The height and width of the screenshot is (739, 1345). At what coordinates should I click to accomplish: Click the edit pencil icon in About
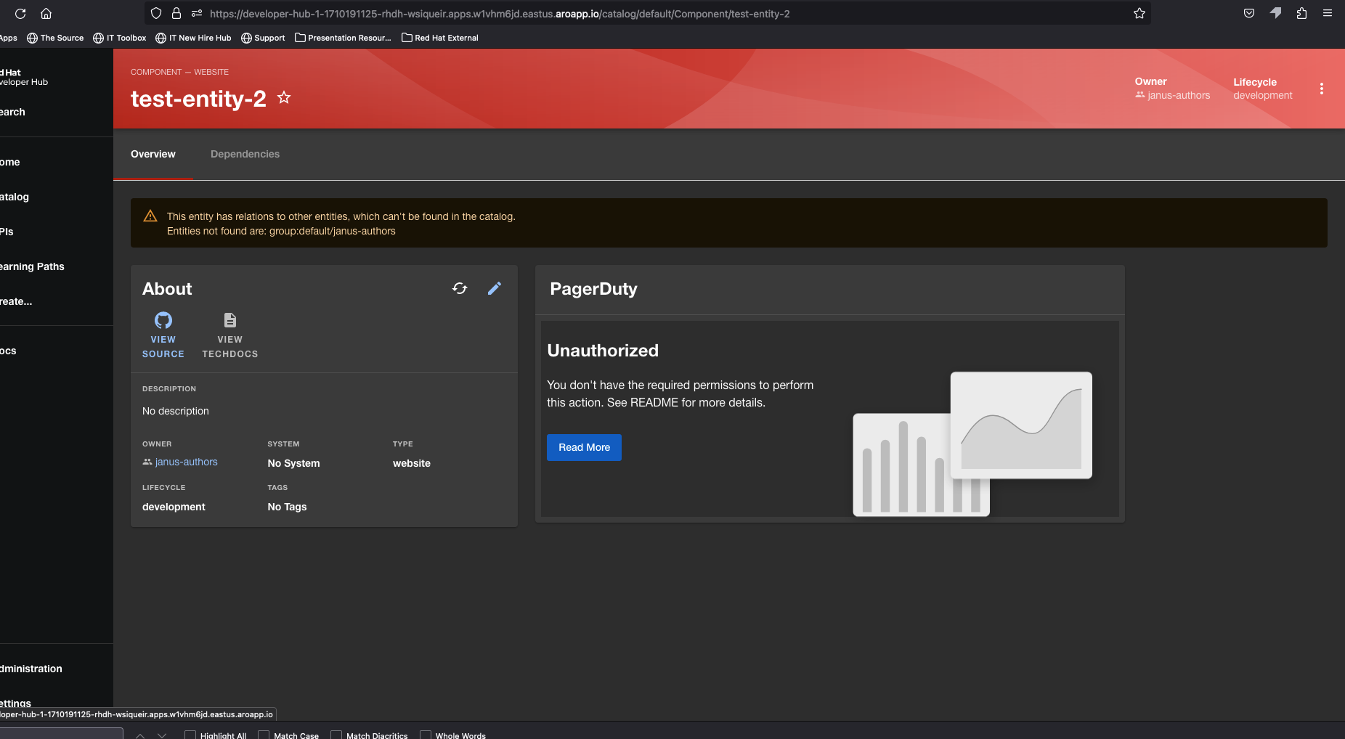click(x=495, y=288)
